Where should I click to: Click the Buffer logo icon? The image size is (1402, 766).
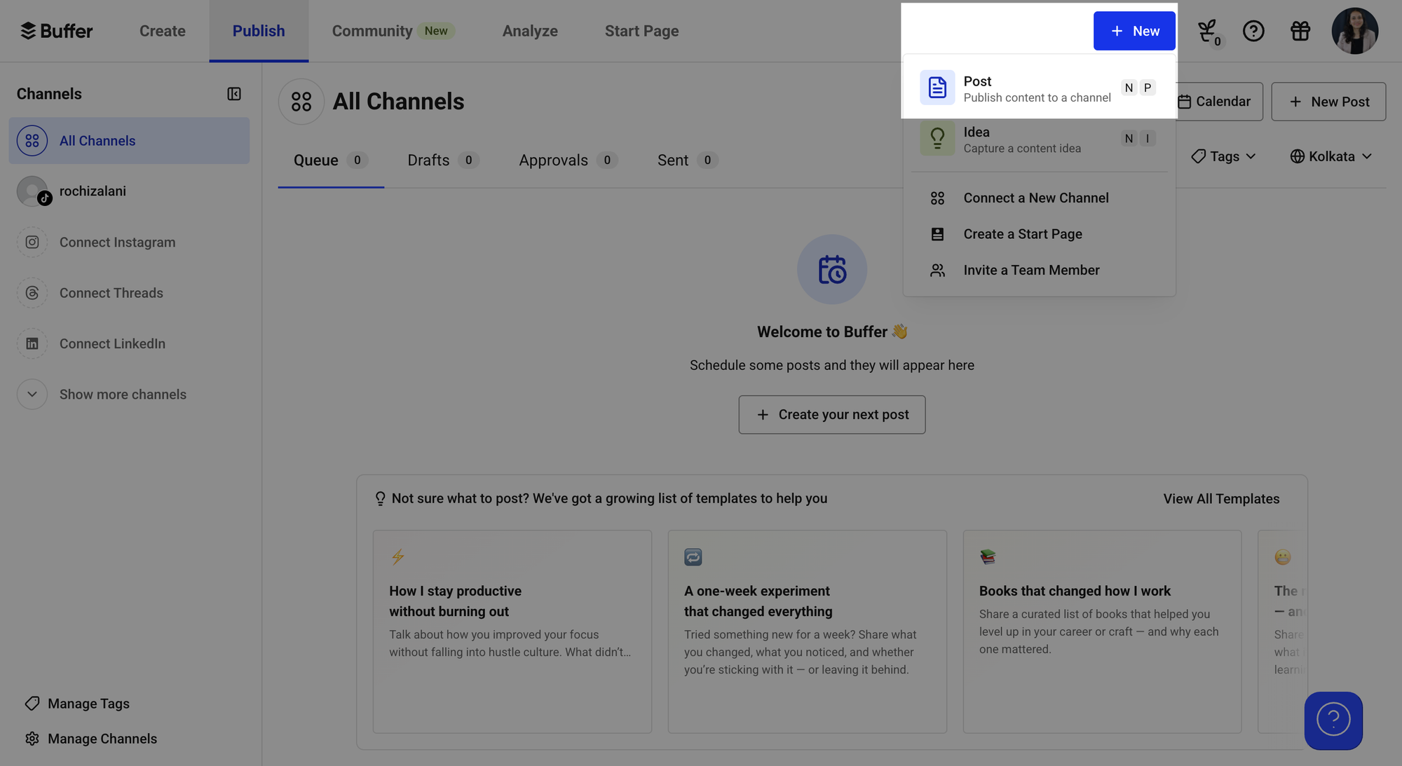(x=28, y=31)
